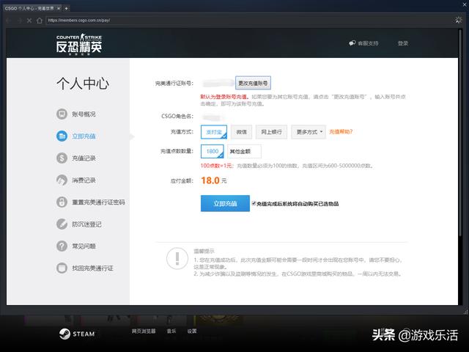This screenshot has width=469, height=352.
Task: Click the 消费记录 sidebar icon
Action: tap(62, 180)
